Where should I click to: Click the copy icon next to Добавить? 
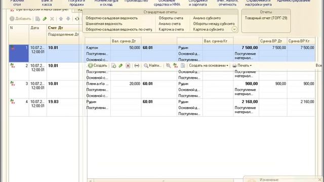(37, 19)
